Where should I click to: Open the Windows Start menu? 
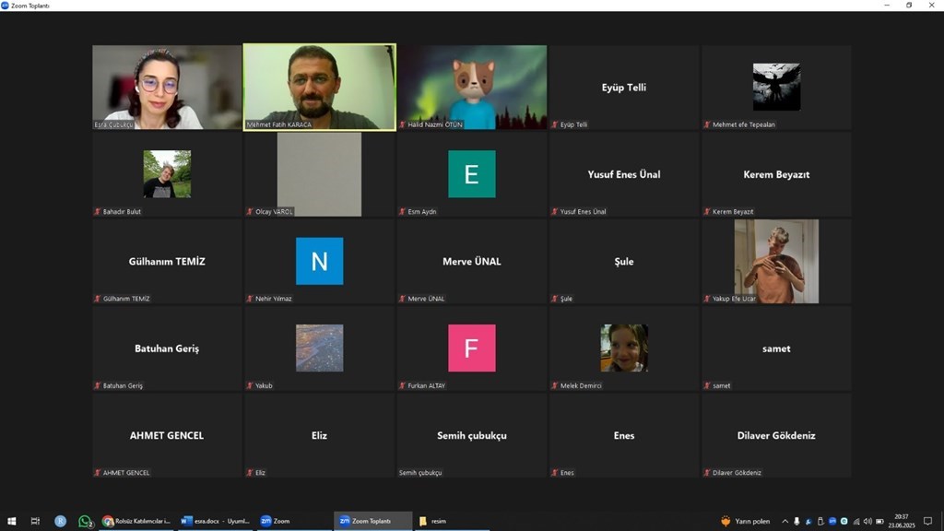click(x=12, y=521)
